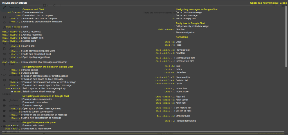Click the dimmed Spam icon in sidebar

[x=4, y=59]
